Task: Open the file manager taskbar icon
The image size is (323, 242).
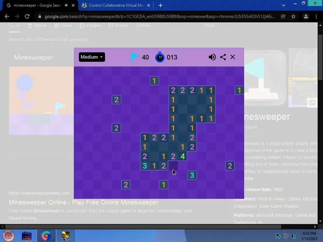Action: tap(27, 236)
